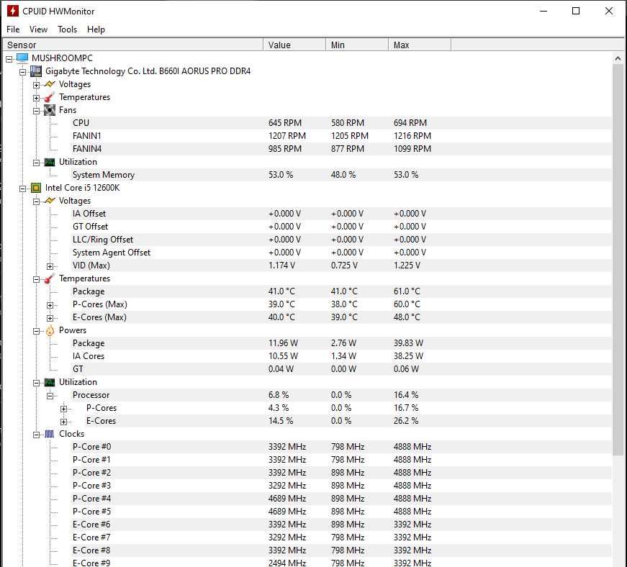Collapse the Clocks node
The width and height of the screenshot is (627, 567).
tap(37, 435)
